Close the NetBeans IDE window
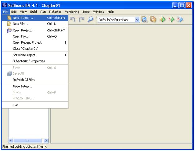The image size is (195, 151). [189, 5]
